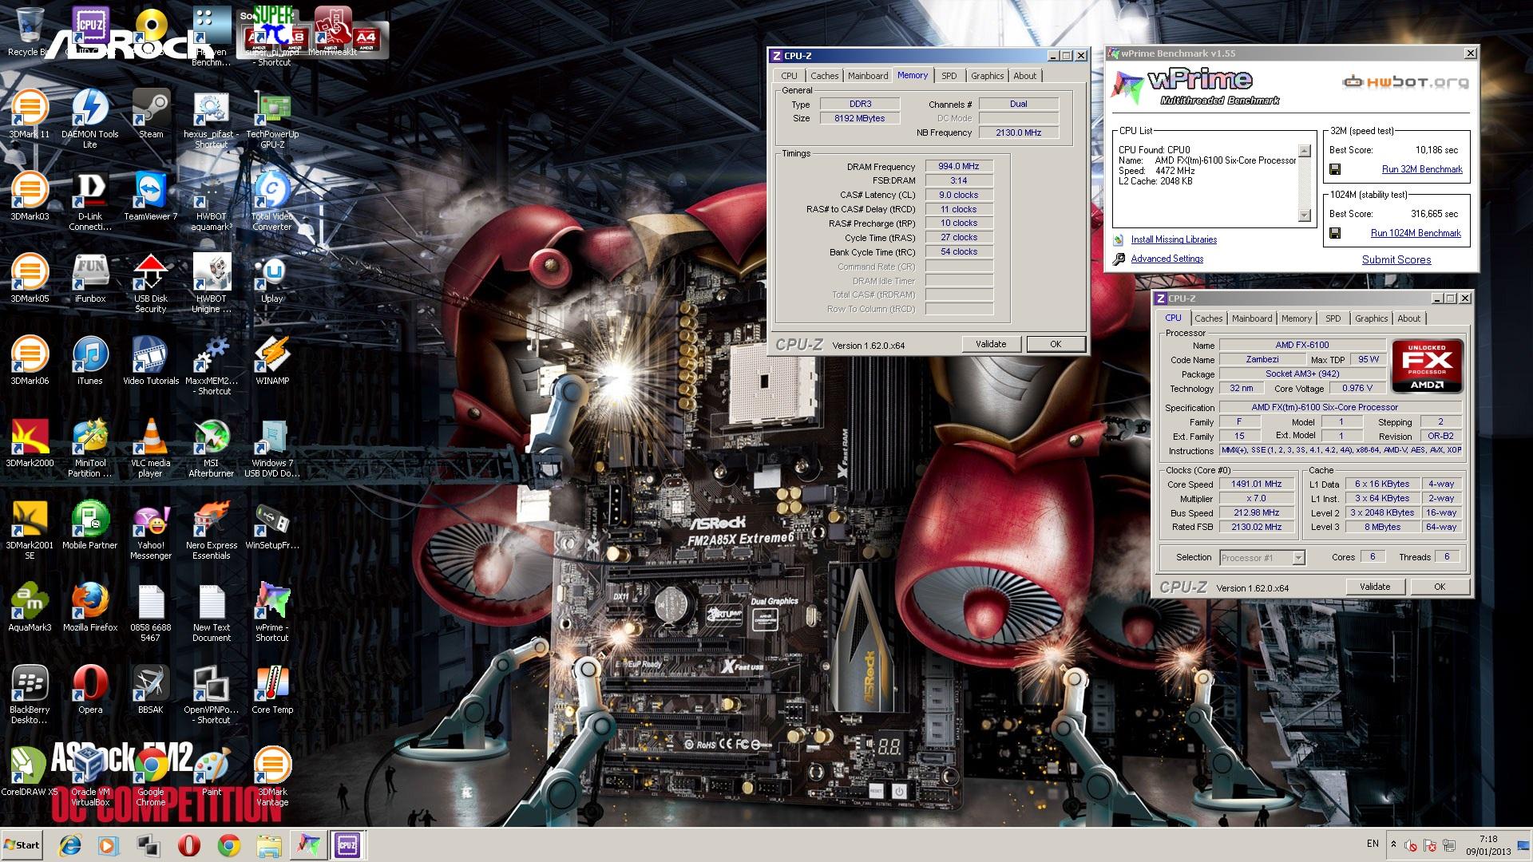The width and height of the screenshot is (1533, 862).
Task: Click DRAM Frequency value 994.0 MHz
Action: click(x=959, y=166)
